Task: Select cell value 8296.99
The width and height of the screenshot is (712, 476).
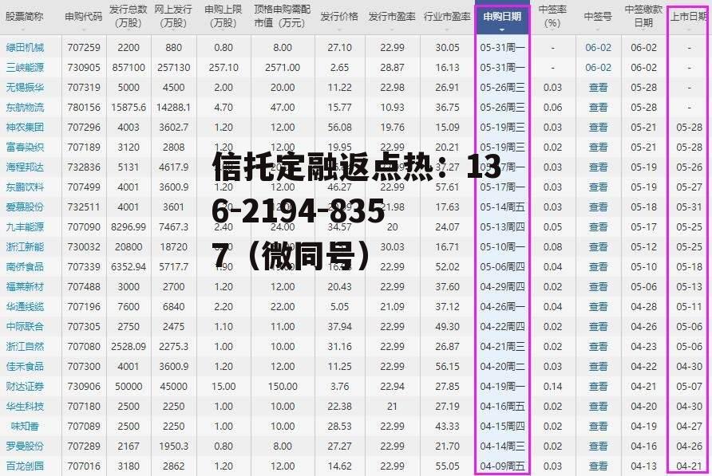Action: click(129, 227)
